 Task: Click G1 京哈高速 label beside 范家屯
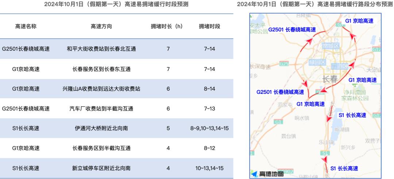pyautogui.click(x=310, y=104)
